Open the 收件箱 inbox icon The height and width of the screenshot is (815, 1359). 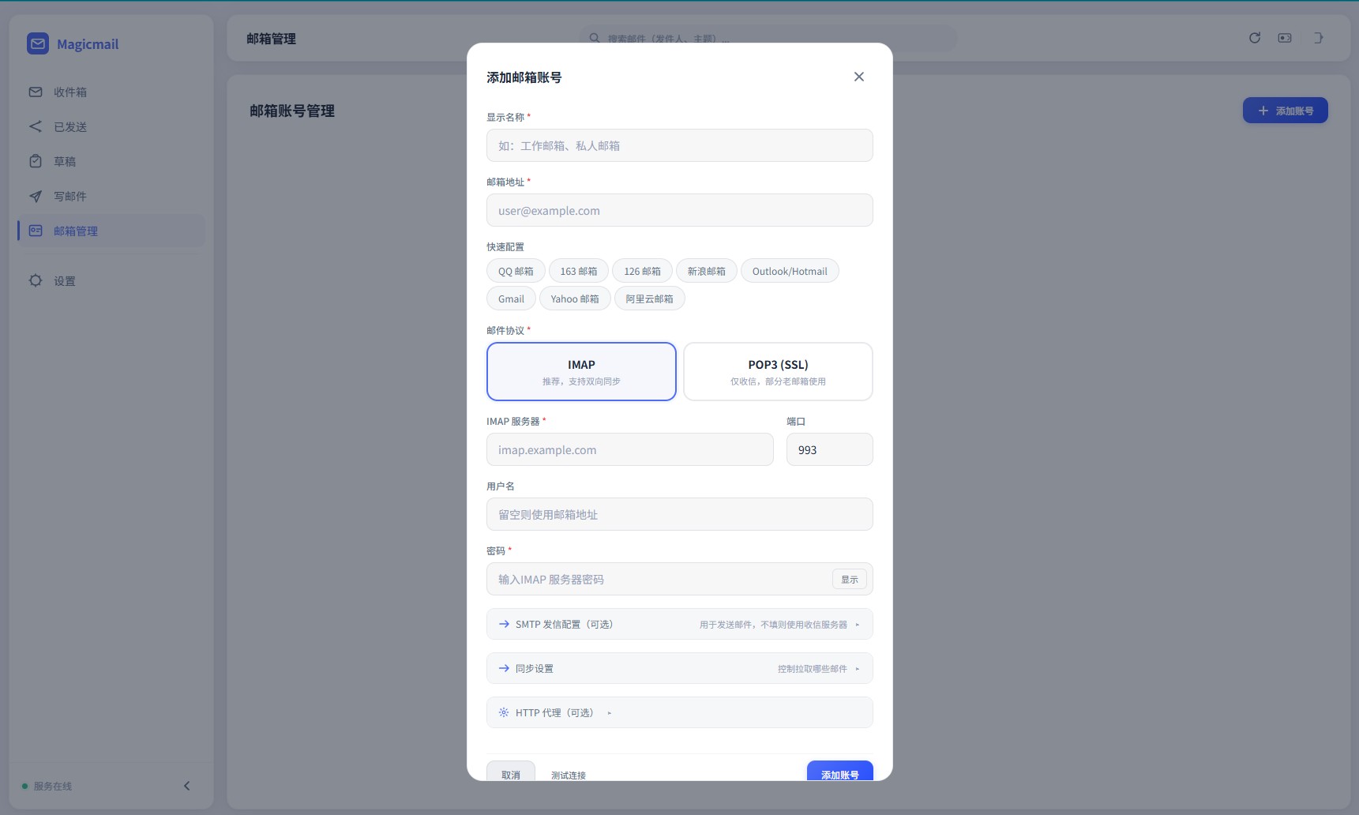tap(36, 92)
